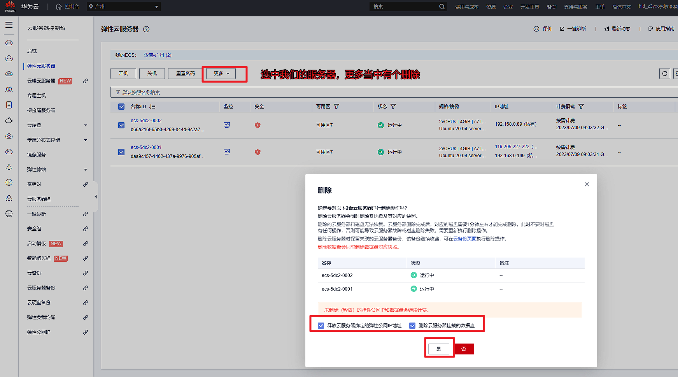The width and height of the screenshot is (678, 377).
Task: Uncheck the ecs-5dc2-0001 row checkbox
Action: point(121,152)
